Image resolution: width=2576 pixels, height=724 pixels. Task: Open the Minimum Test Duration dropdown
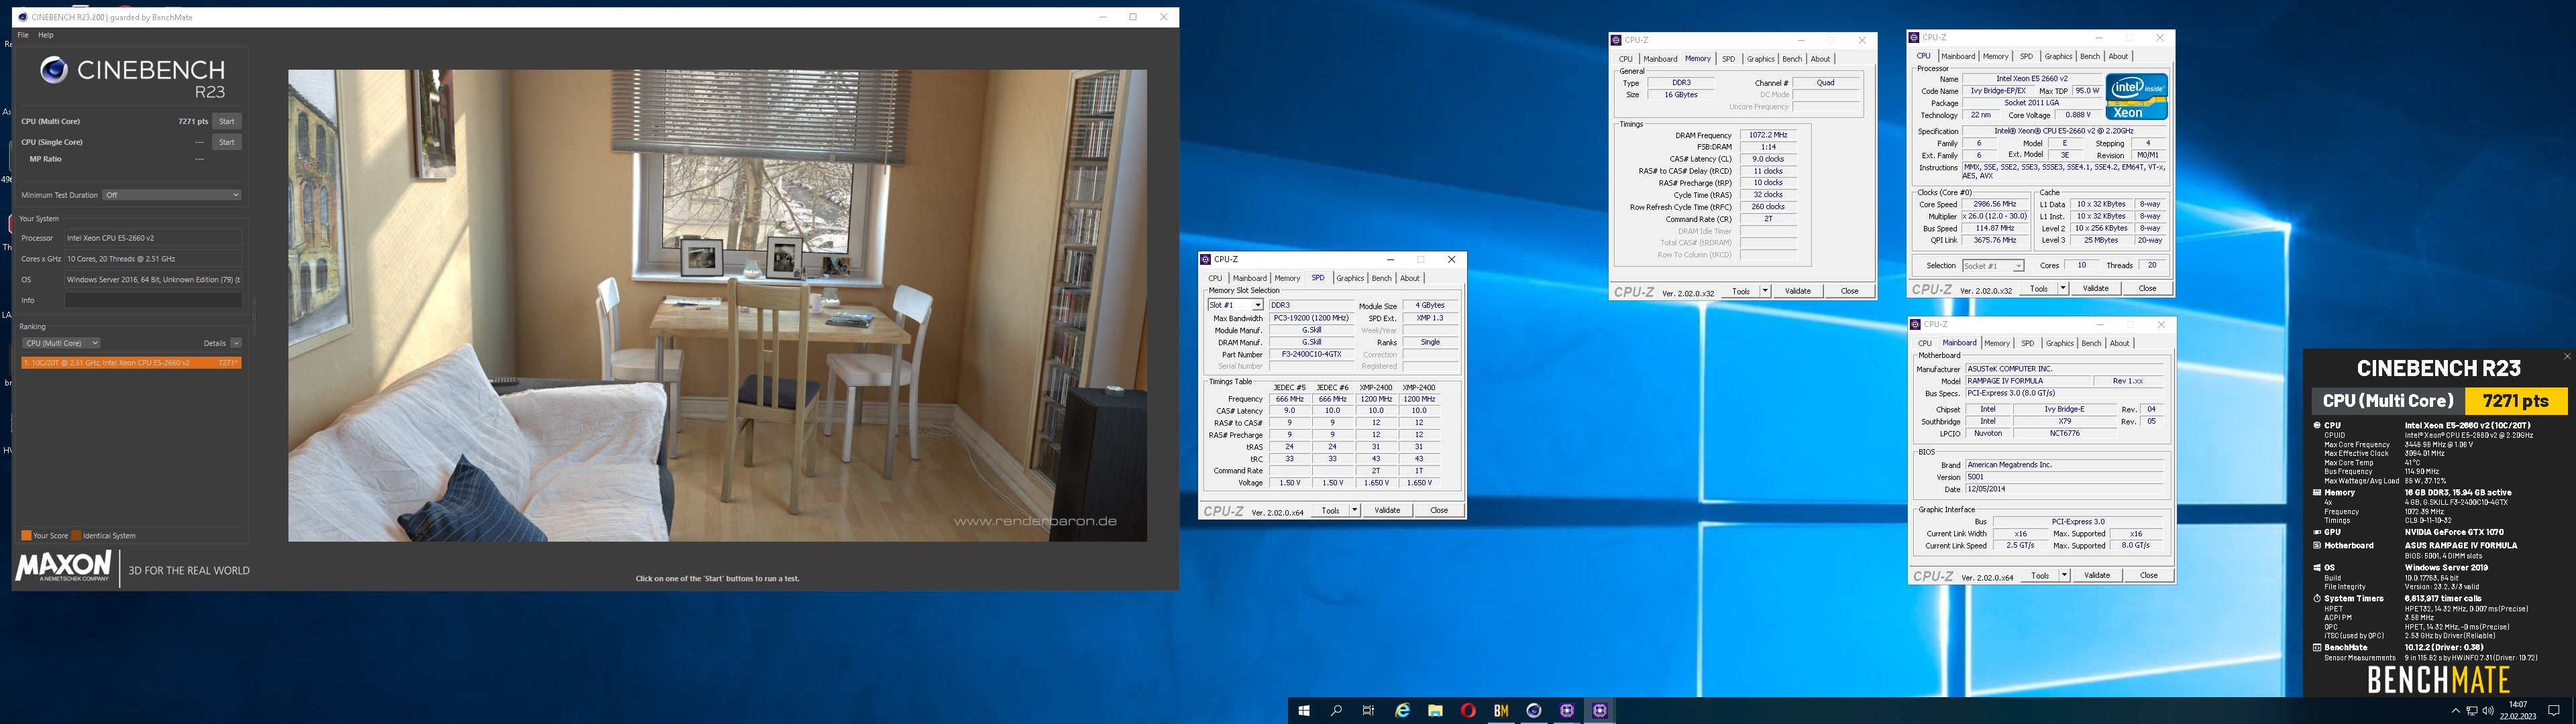pos(172,195)
